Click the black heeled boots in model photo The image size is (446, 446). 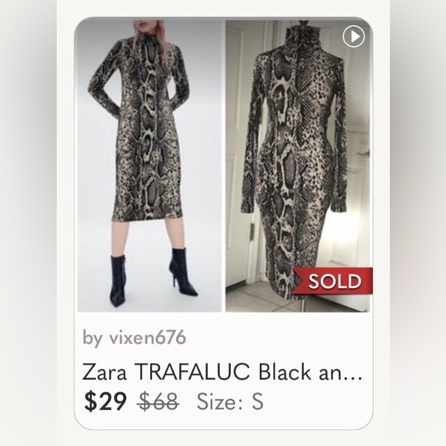point(154,278)
